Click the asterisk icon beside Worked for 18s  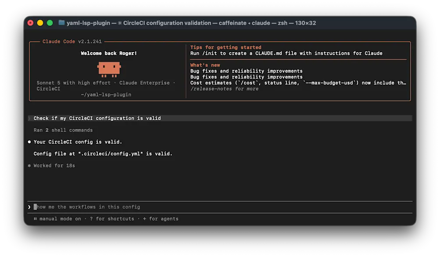(29, 165)
